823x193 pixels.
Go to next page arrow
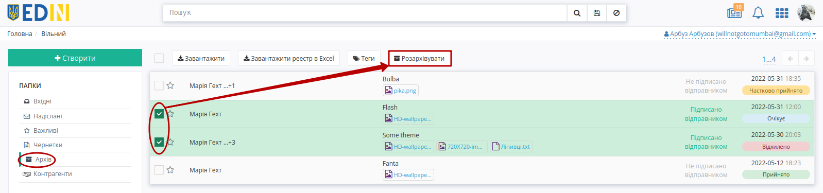(807, 59)
